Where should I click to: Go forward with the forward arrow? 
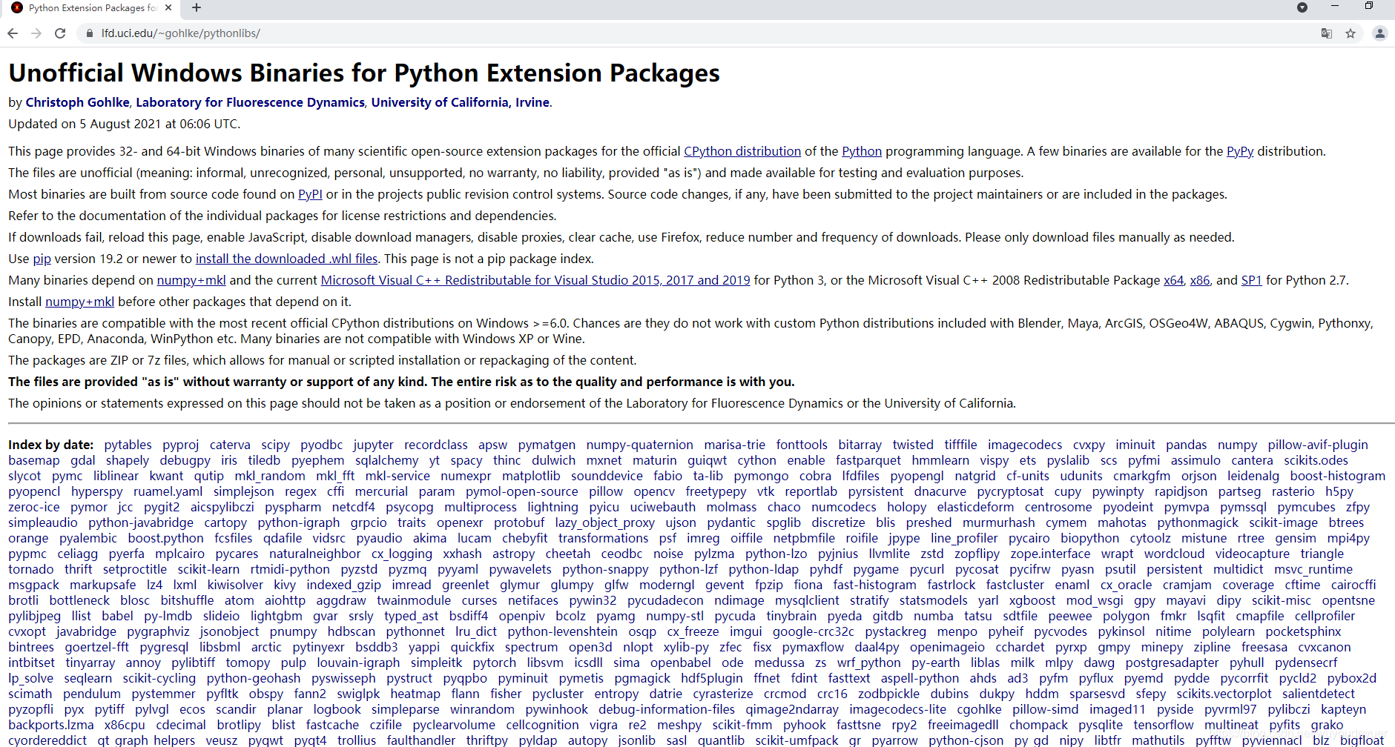coord(36,33)
